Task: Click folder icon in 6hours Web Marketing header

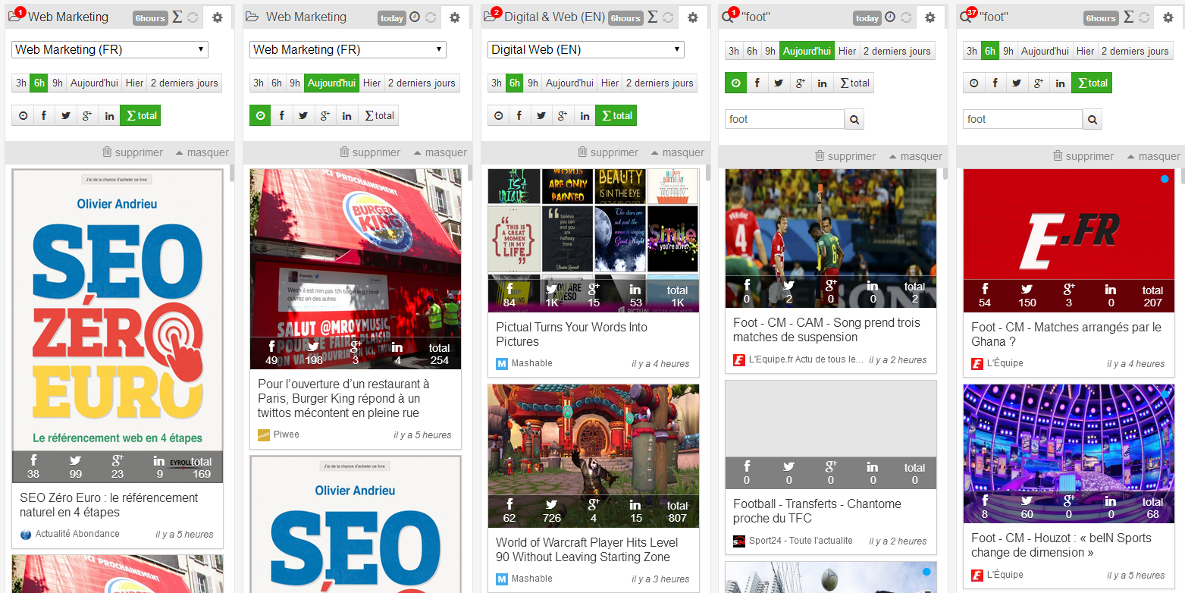Action: click(15, 17)
